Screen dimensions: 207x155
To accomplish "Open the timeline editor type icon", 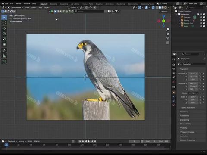I will click(x=3, y=141).
